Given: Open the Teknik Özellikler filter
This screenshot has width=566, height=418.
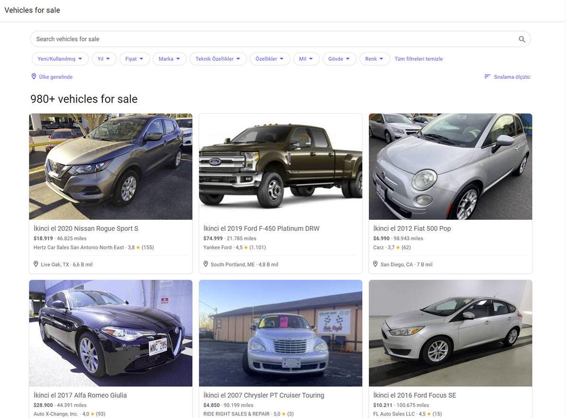Looking at the screenshot, I should pos(218,58).
